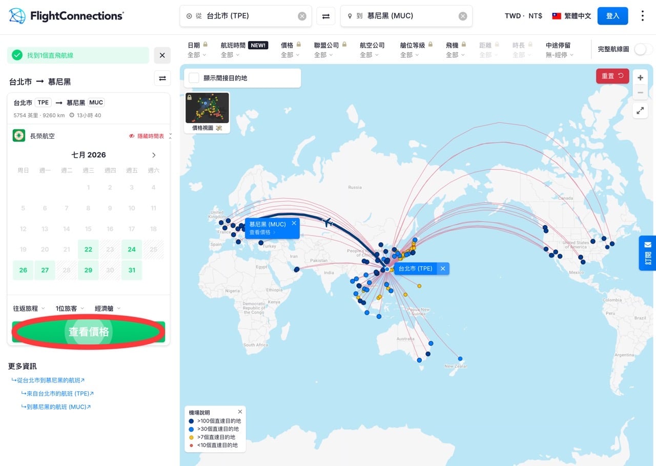Image resolution: width=656 pixels, height=466 pixels.
Task: Zoom in on the map
Action: tap(640, 78)
